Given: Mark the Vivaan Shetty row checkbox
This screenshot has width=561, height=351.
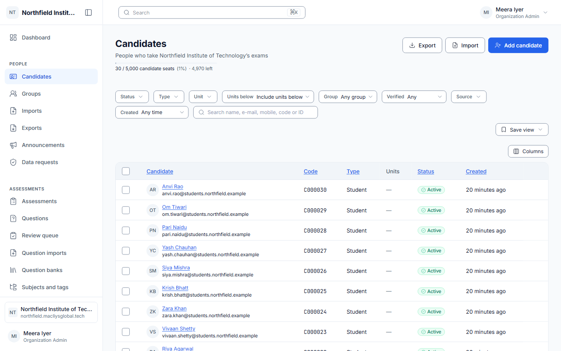Looking at the screenshot, I should point(126,332).
